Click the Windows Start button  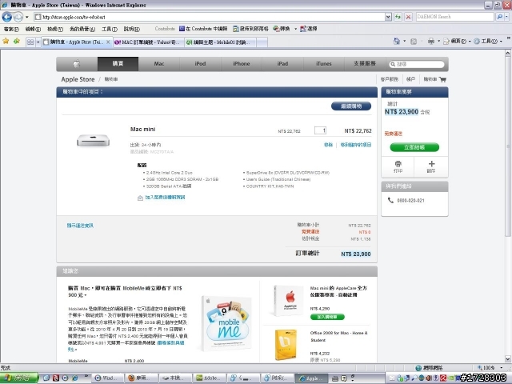click(19, 378)
